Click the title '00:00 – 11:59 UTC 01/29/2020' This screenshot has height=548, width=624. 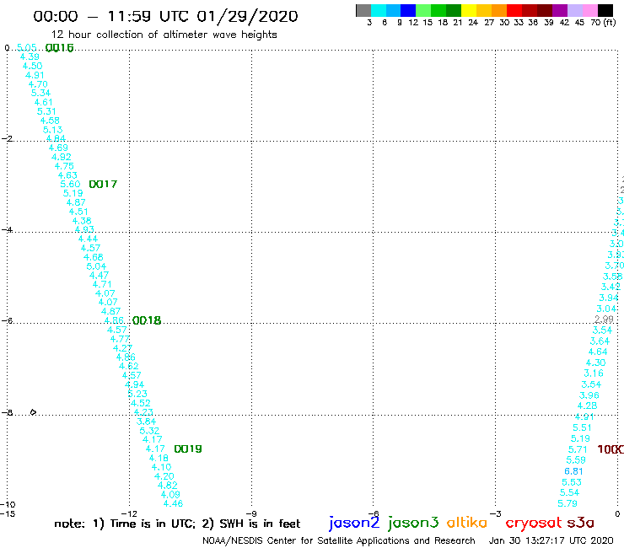tap(165, 16)
